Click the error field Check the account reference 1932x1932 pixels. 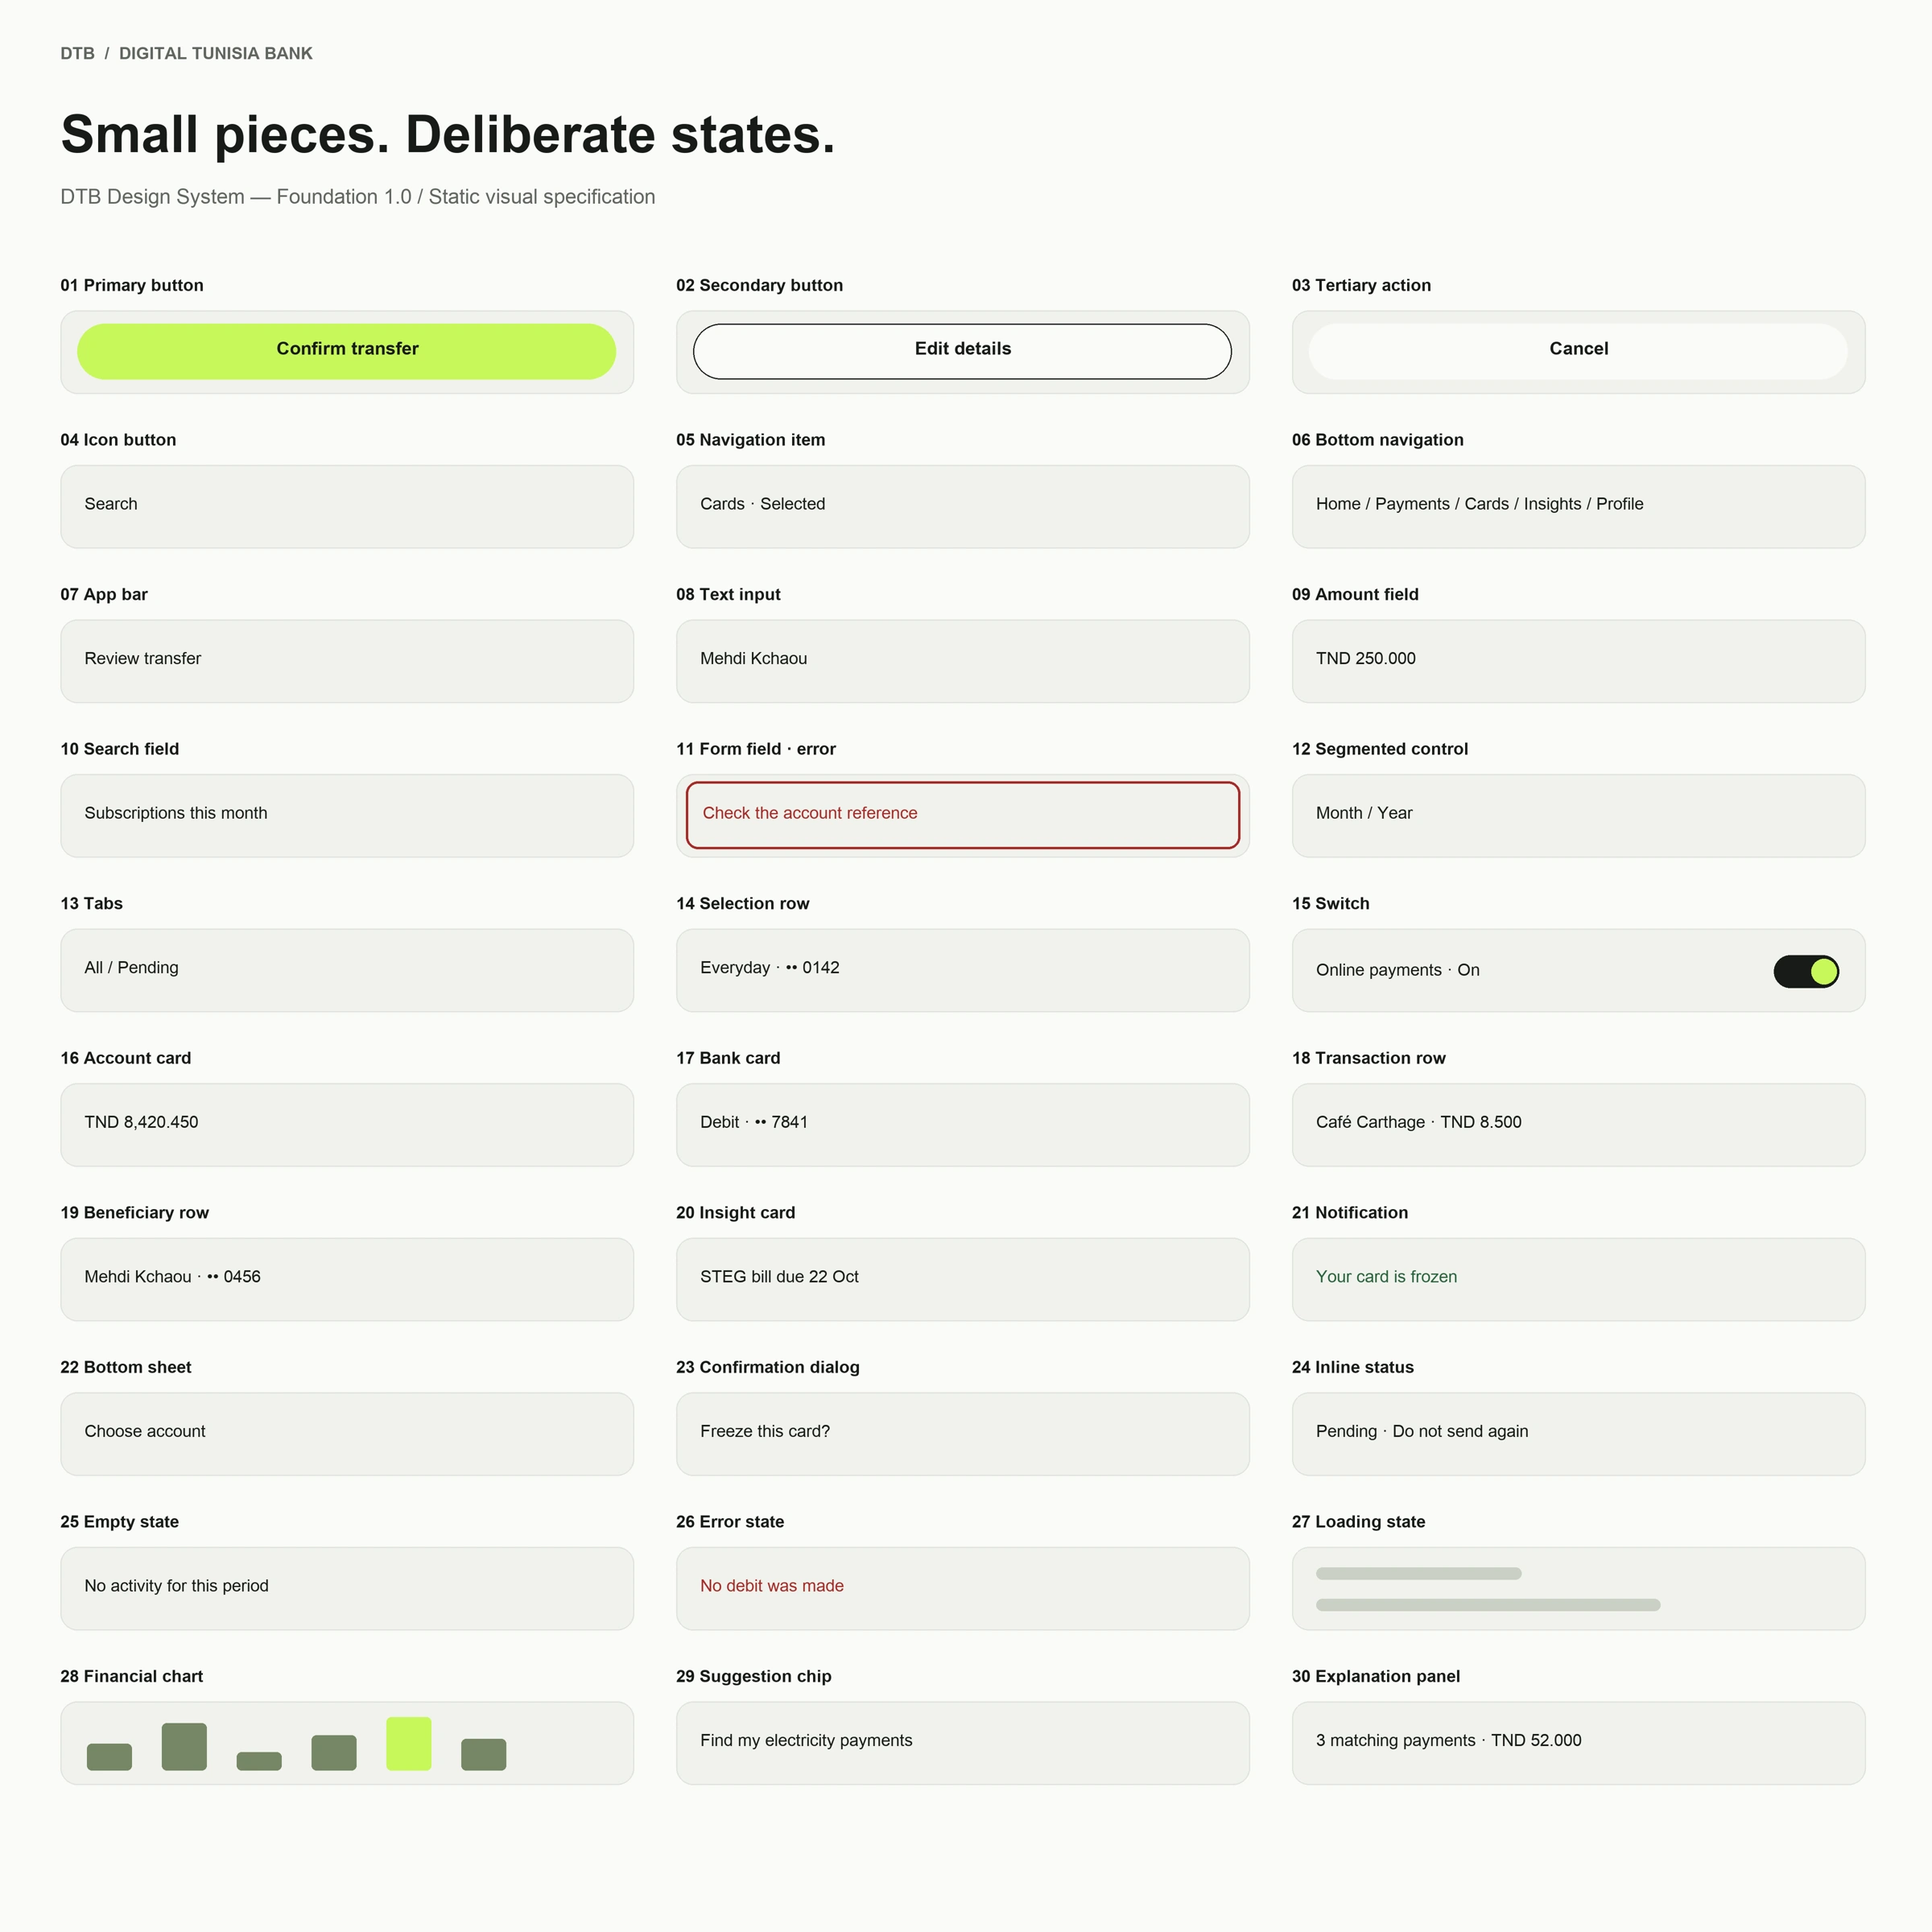(962, 815)
